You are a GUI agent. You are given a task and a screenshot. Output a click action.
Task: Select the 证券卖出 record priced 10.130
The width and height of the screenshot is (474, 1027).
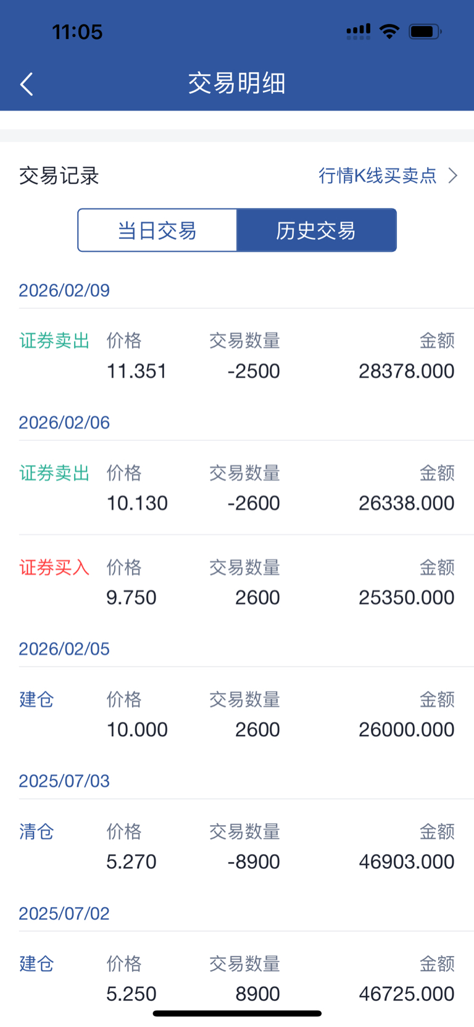54,473
